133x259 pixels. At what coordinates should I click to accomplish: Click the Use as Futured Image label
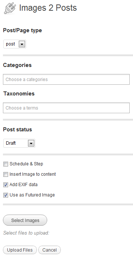tap(32, 195)
